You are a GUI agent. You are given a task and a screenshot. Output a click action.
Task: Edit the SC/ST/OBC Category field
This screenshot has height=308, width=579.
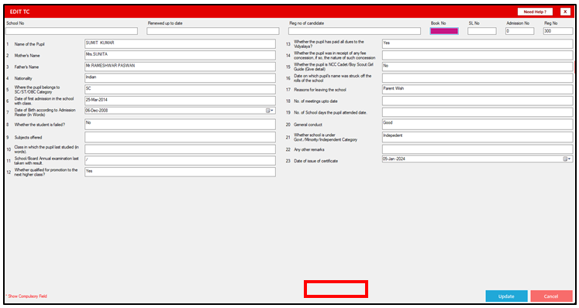pos(180,90)
